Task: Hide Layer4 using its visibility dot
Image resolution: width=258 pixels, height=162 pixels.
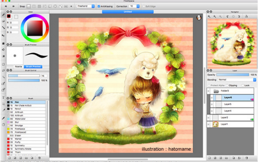Action: point(212,111)
